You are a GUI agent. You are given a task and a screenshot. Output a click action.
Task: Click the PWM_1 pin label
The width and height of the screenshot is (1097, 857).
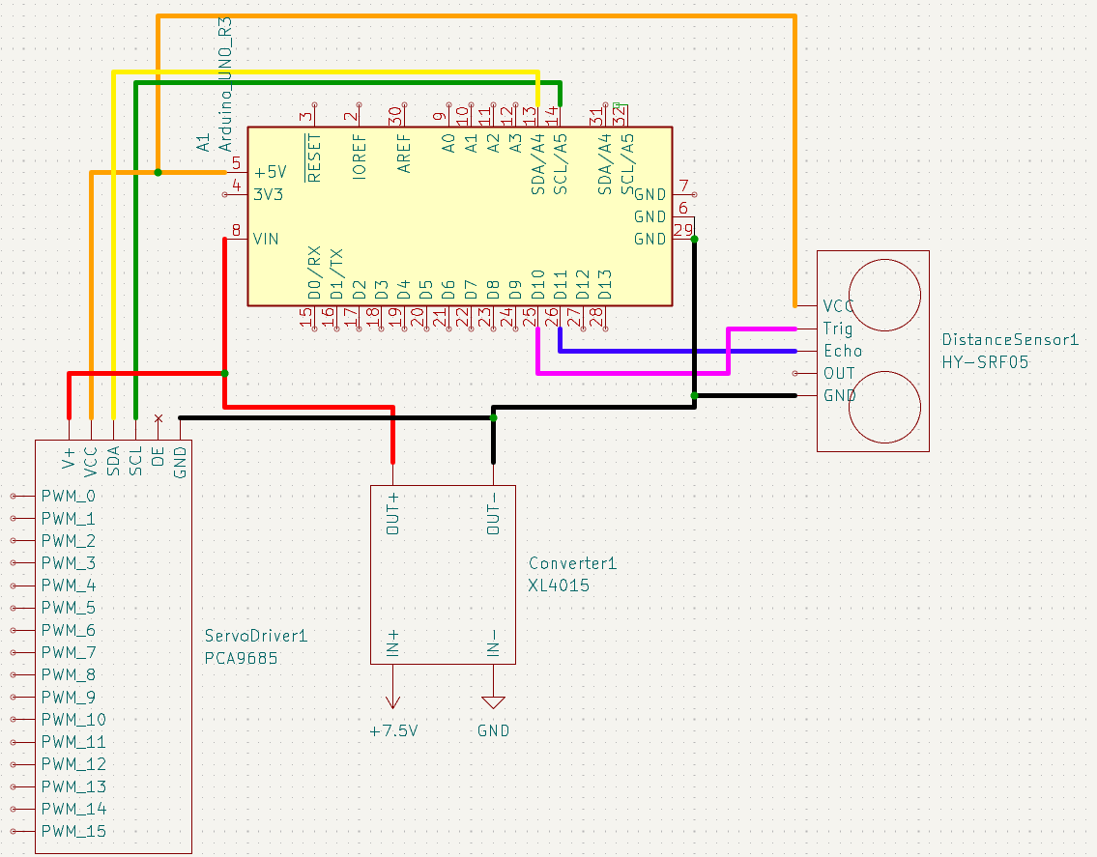click(68, 519)
